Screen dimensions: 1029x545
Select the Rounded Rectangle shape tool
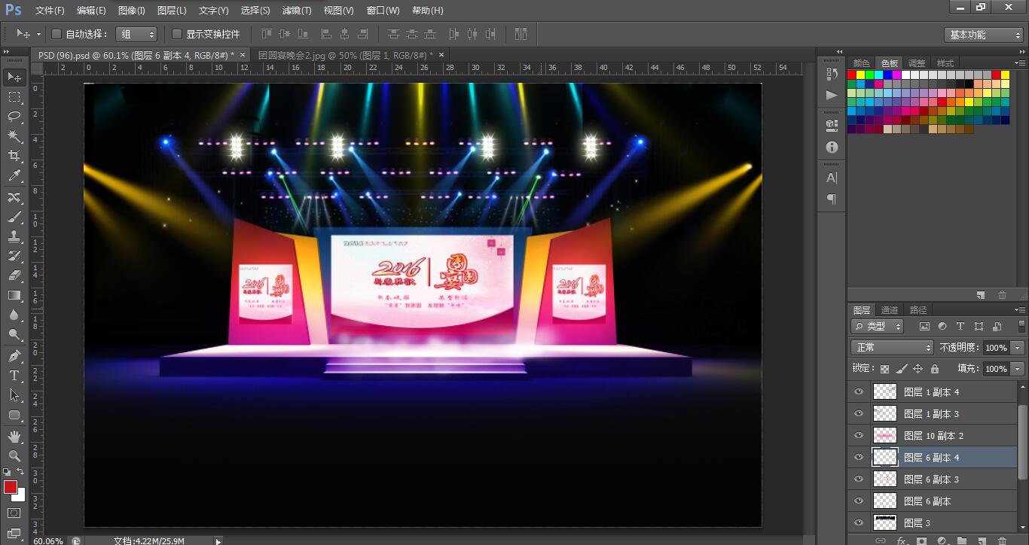tap(14, 415)
